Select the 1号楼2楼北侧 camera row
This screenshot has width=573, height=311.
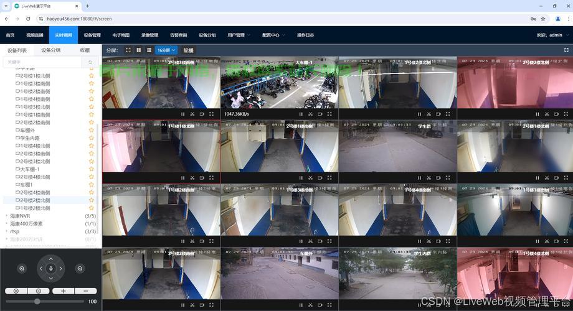point(50,208)
